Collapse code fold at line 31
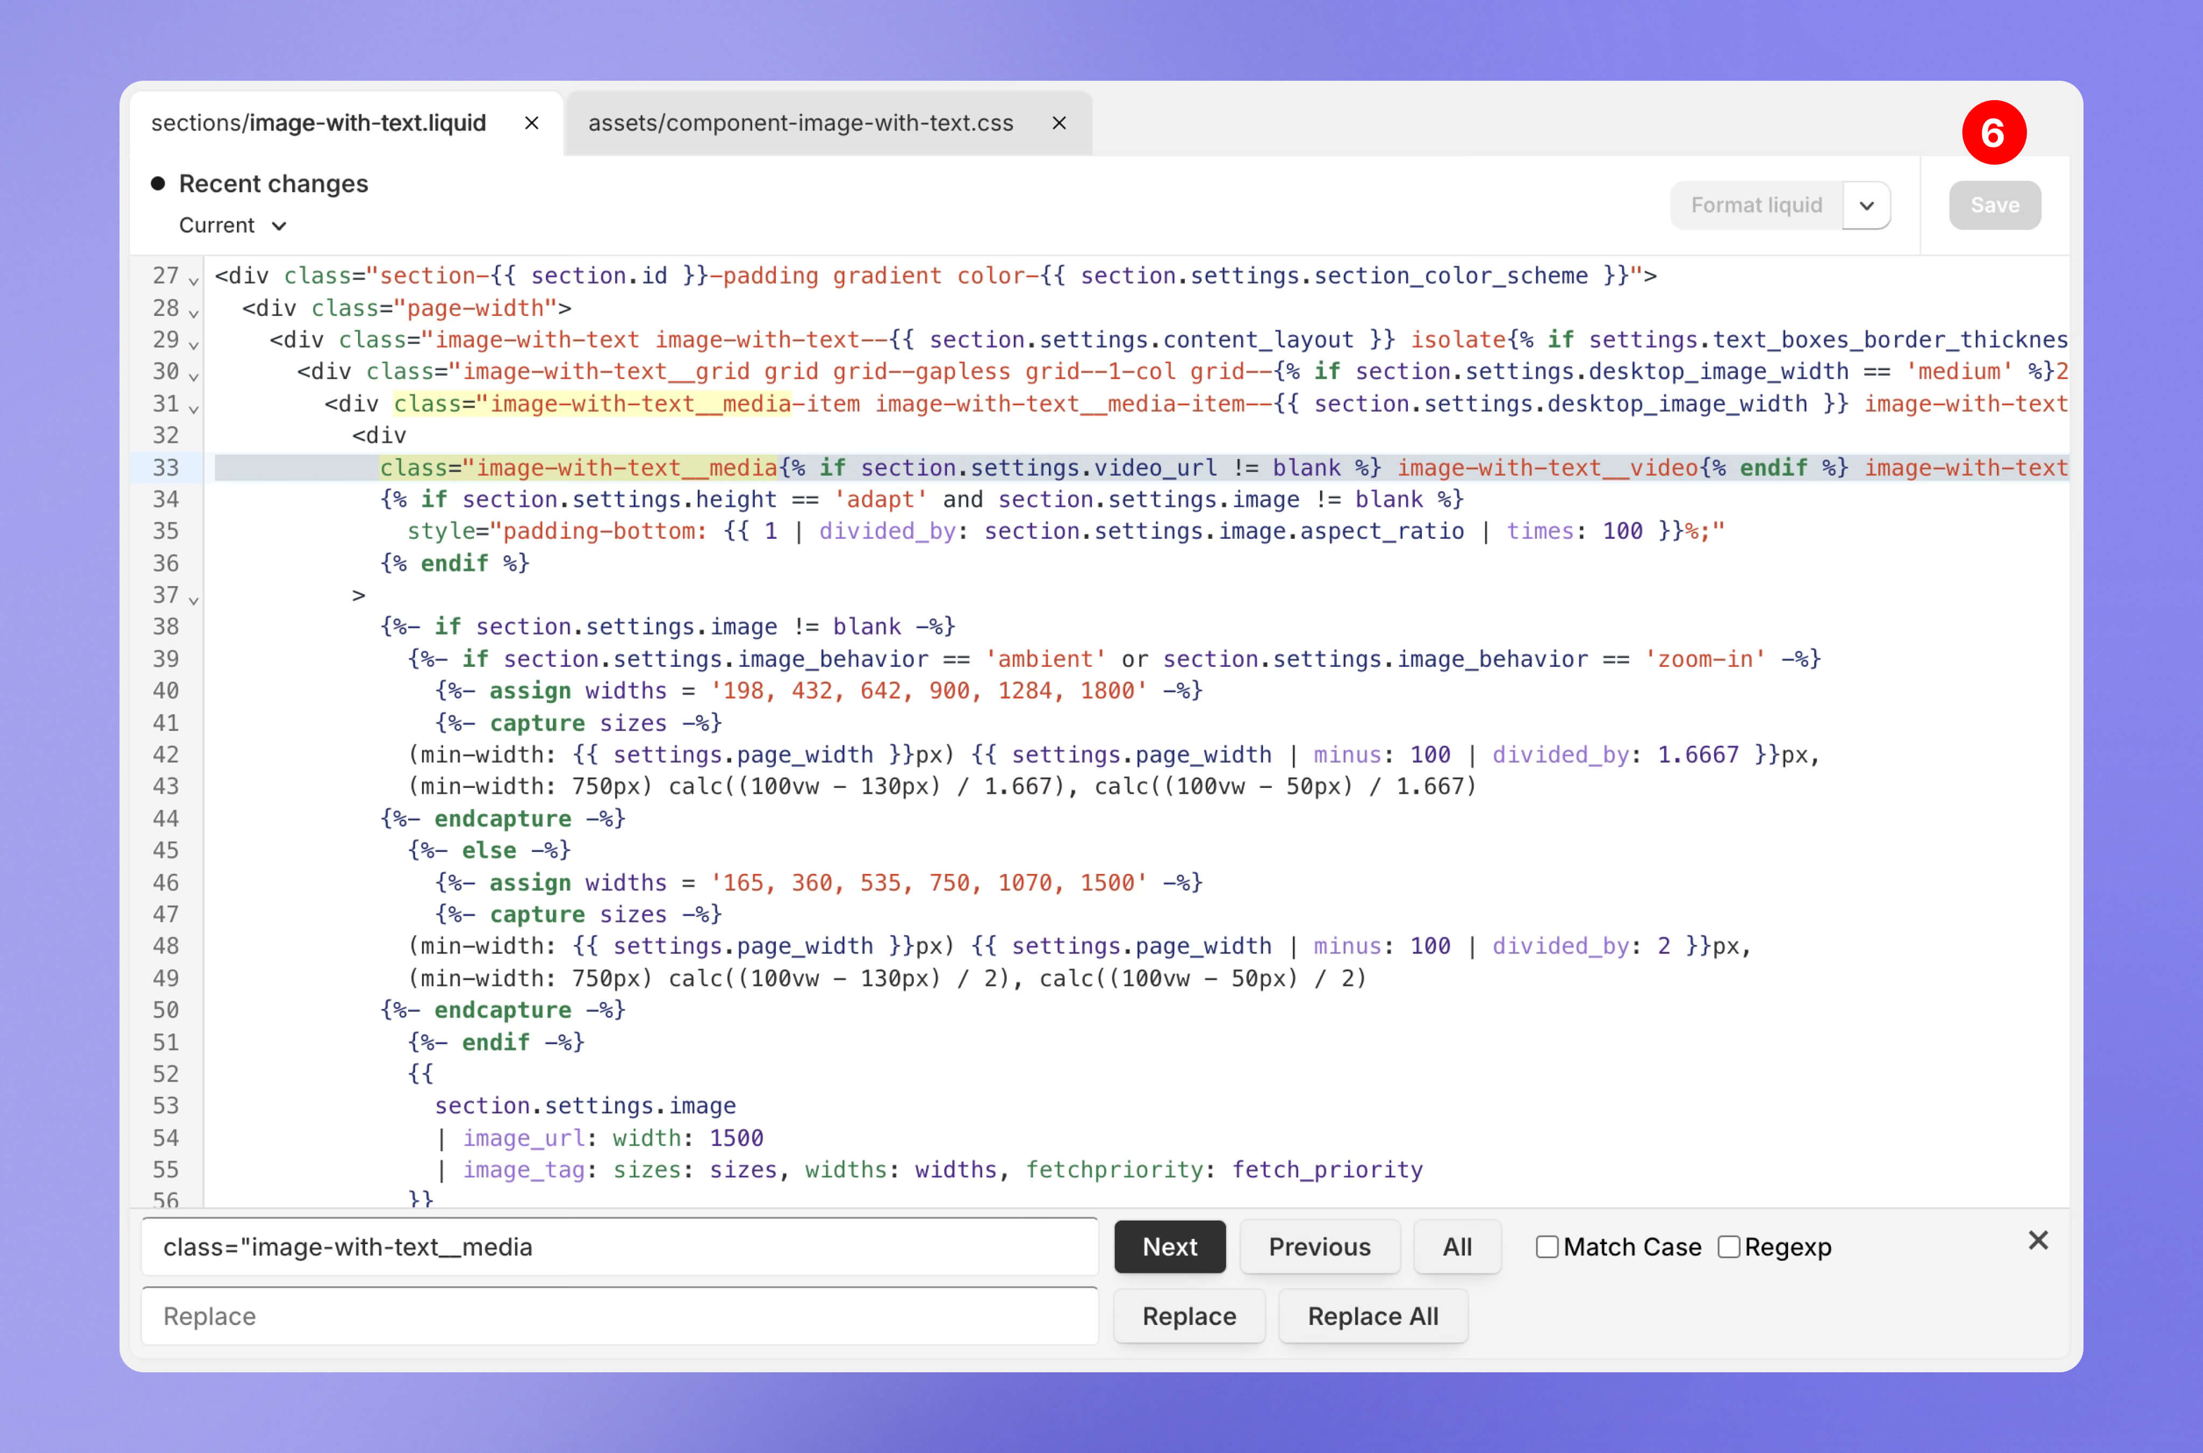Viewport: 2203px width, 1453px height. point(194,408)
